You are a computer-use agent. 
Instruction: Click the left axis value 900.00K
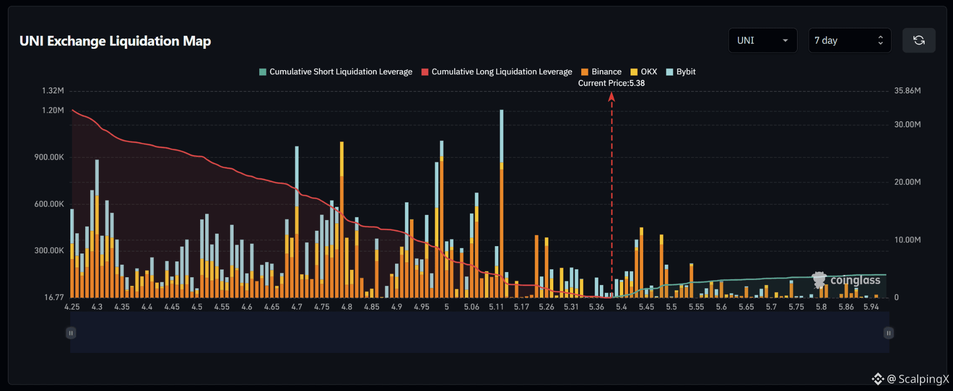click(49, 157)
